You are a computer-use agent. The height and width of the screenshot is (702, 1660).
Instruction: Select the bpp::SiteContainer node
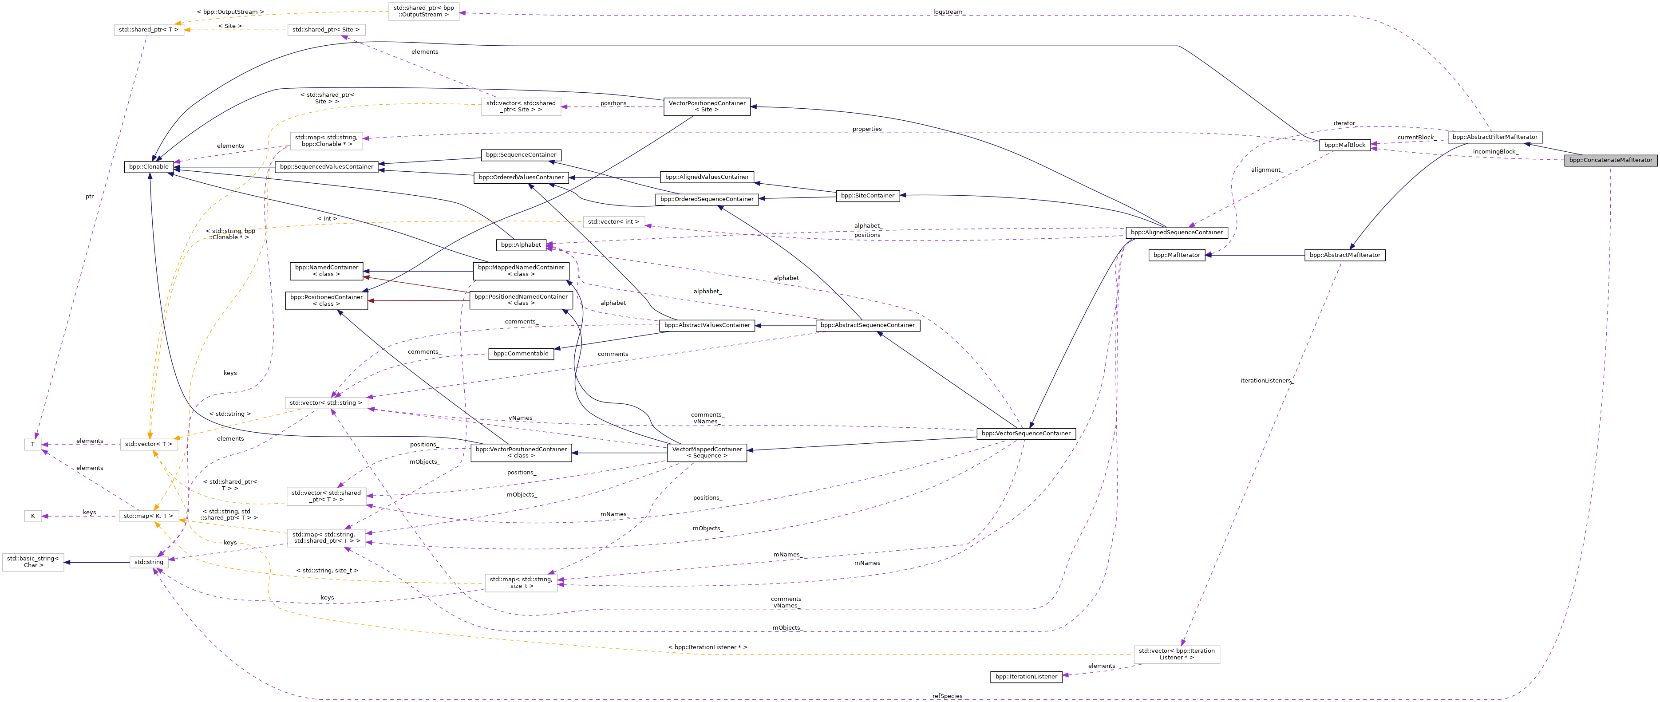867,196
